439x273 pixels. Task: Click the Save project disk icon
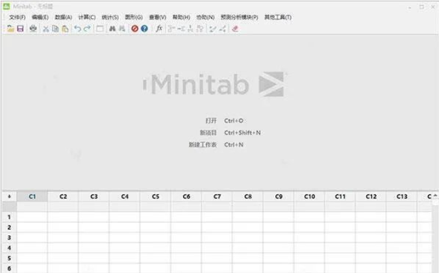(20, 29)
